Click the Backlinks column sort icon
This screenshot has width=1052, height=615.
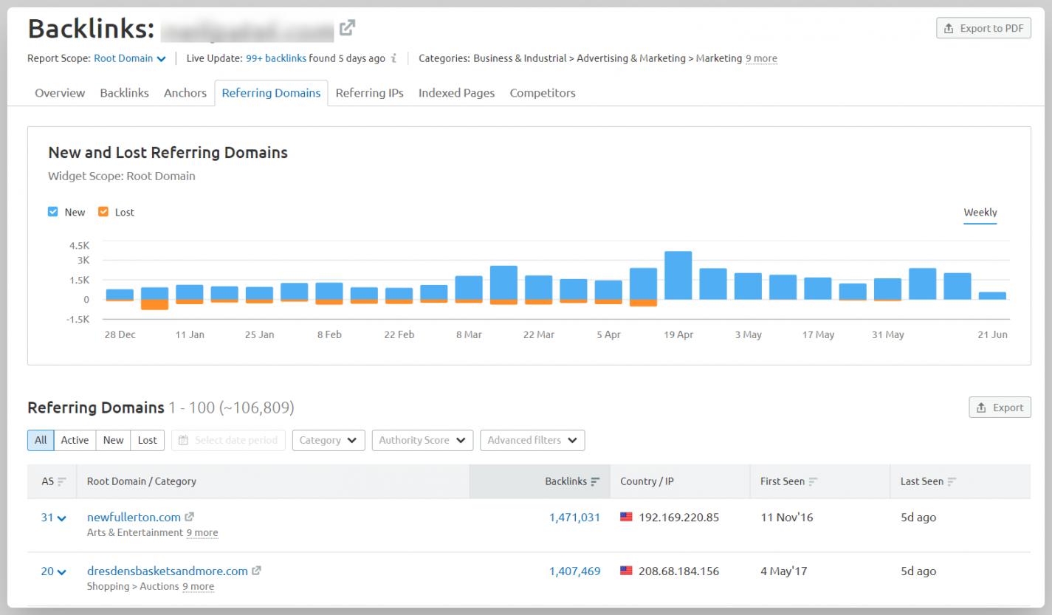pos(595,481)
